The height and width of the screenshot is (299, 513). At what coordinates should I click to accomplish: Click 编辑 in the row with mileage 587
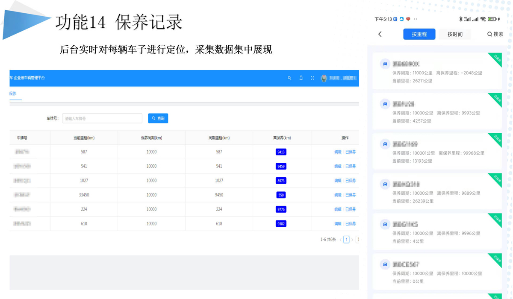click(338, 152)
